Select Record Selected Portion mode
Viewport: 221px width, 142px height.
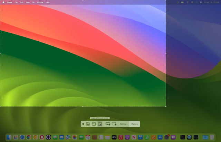pos(114,124)
